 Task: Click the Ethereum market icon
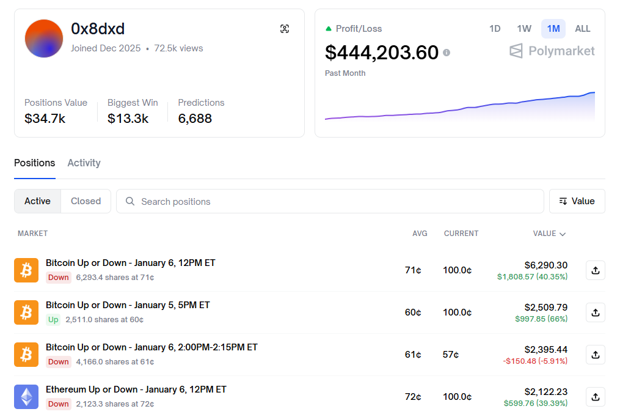(x=26, y=397)
